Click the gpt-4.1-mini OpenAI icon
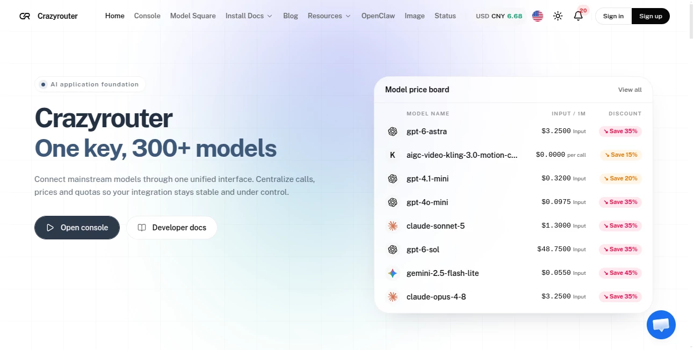Screen dimensions: 694x350 (x=393, y=179)
